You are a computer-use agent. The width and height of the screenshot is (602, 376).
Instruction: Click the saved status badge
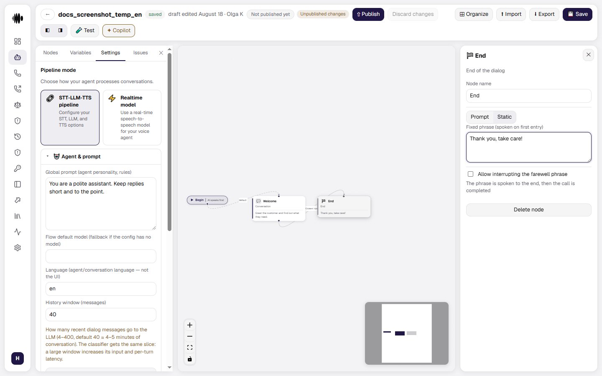pyautogui.click(x=155, y=14)
